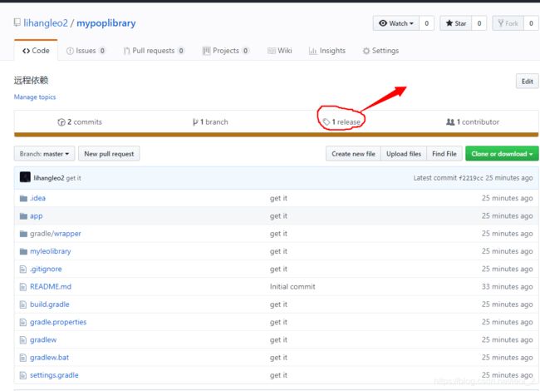Open the mypoplibrary repository link
The image size is (540, 391).
pyautogui.click(x=106, y=23)
